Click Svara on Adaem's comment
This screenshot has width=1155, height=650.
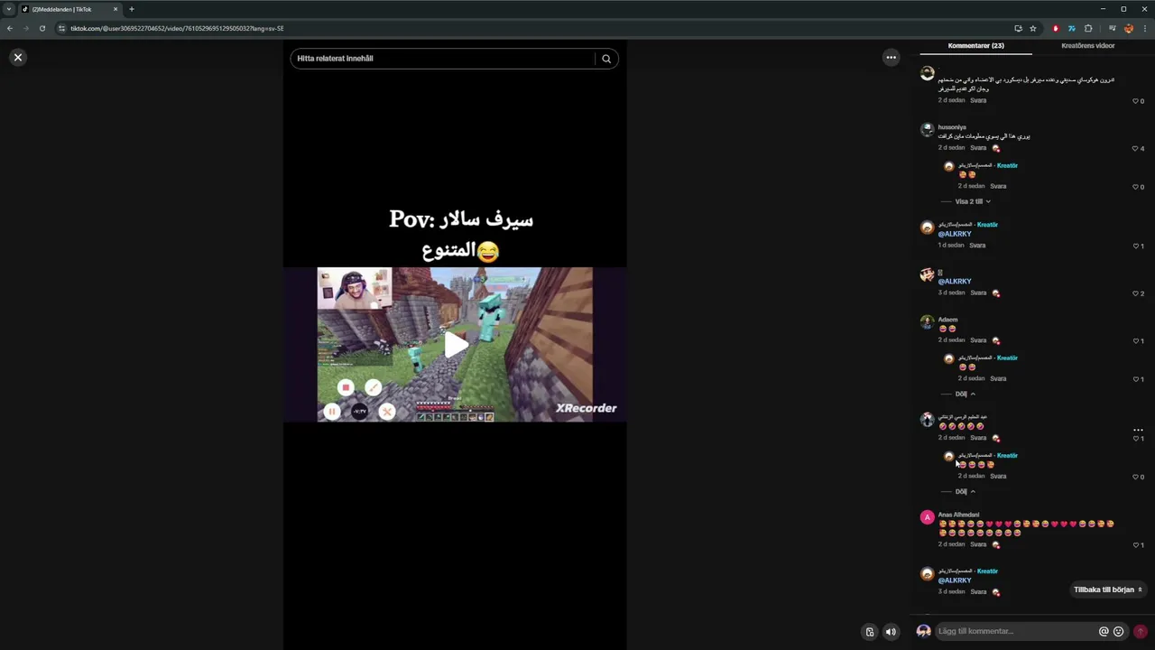coord(978,340)
